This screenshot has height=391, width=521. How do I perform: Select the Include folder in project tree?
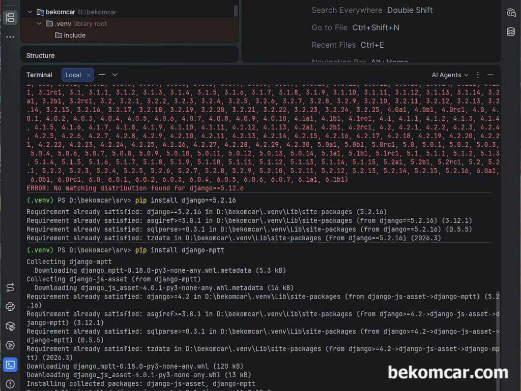pos(70,35)
